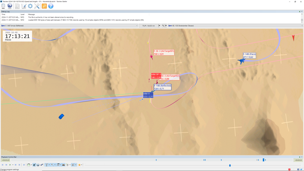This screenshot has width=304, height=171.
Task: Toggle the globe terrain display icon
Action: [x=38, y=165]
